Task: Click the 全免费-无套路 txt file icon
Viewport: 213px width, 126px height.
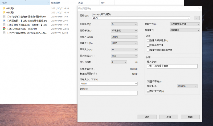Action: (4, 16)
